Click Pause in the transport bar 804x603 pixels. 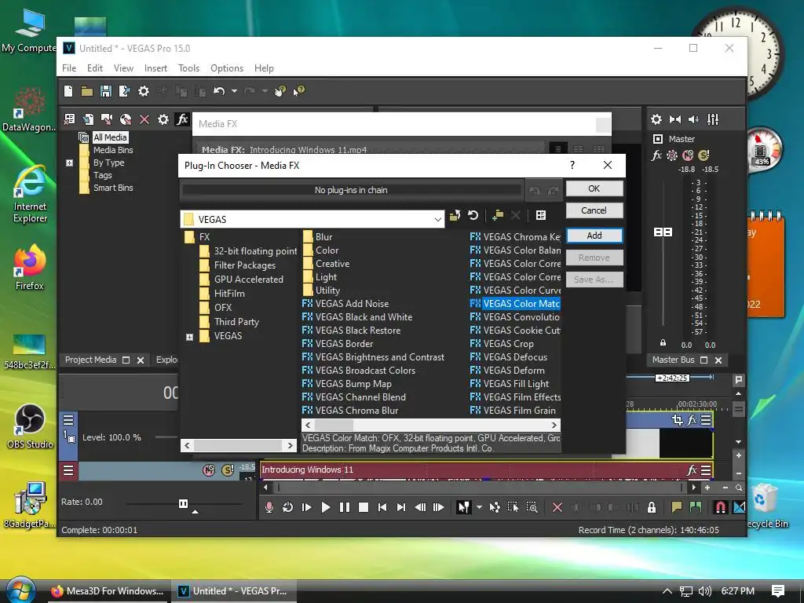[345, 508]
